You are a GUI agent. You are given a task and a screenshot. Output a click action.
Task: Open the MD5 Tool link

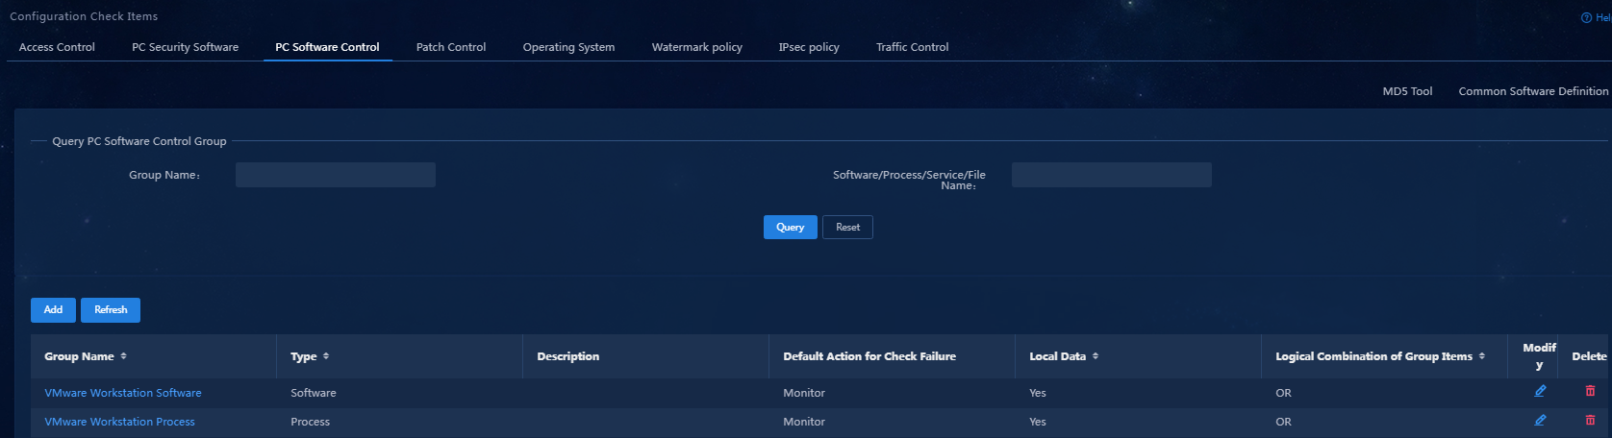[x=1407, y=91]
